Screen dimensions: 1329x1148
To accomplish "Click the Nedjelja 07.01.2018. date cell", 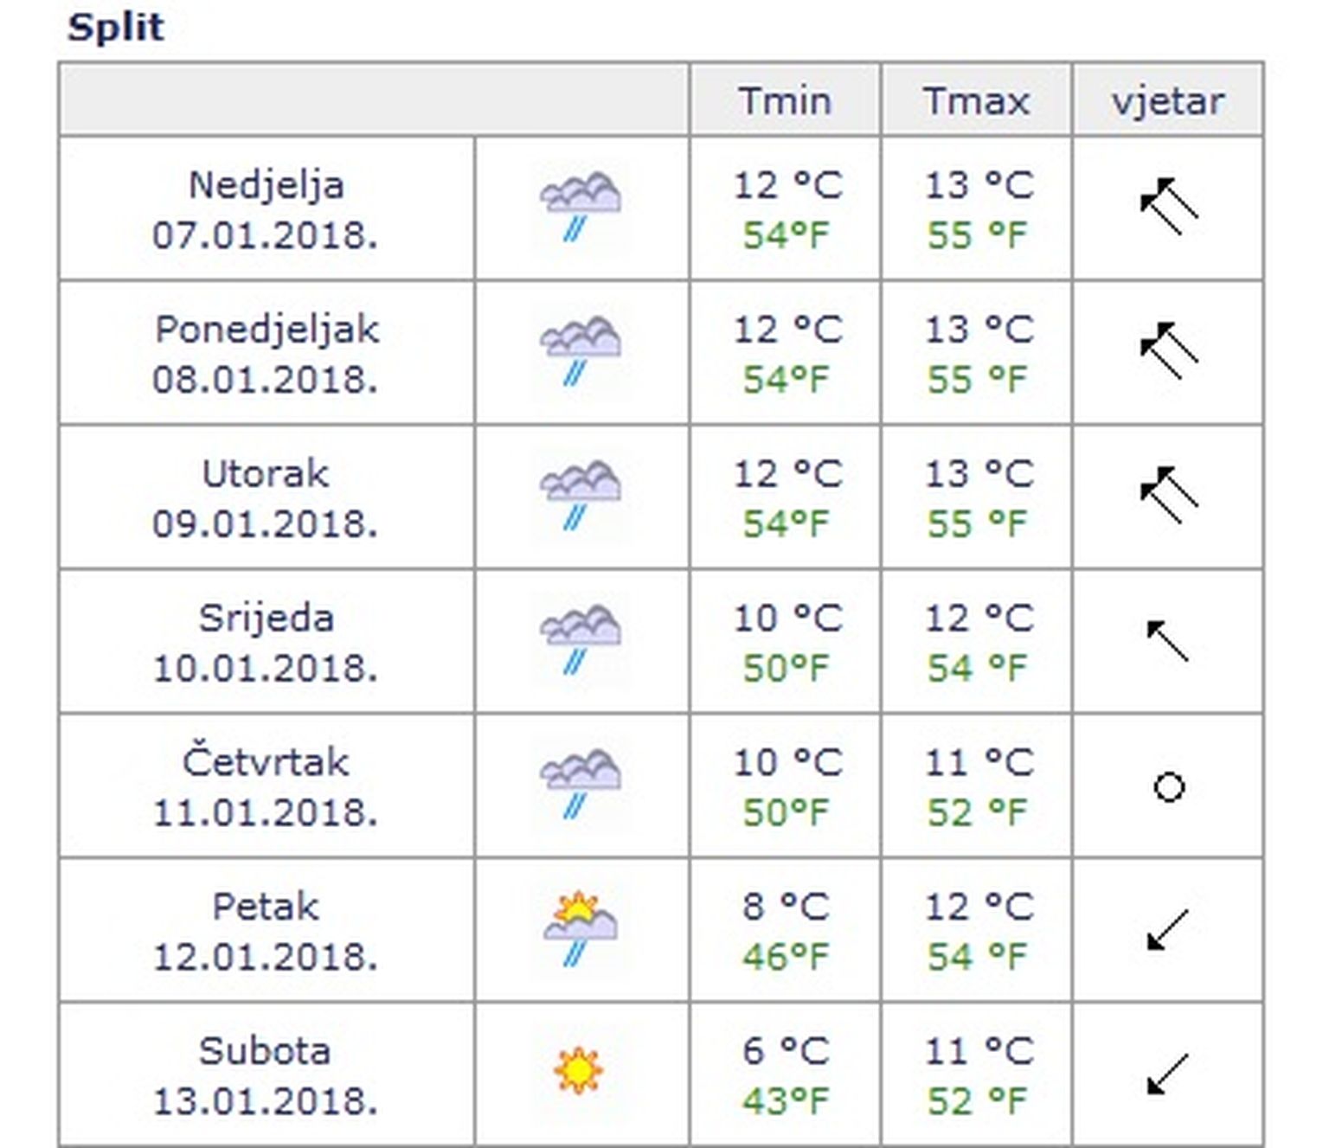I will (x=266, y=209).
